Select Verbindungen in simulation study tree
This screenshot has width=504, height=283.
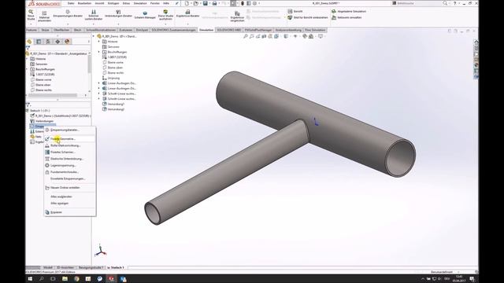pos(44,121)
